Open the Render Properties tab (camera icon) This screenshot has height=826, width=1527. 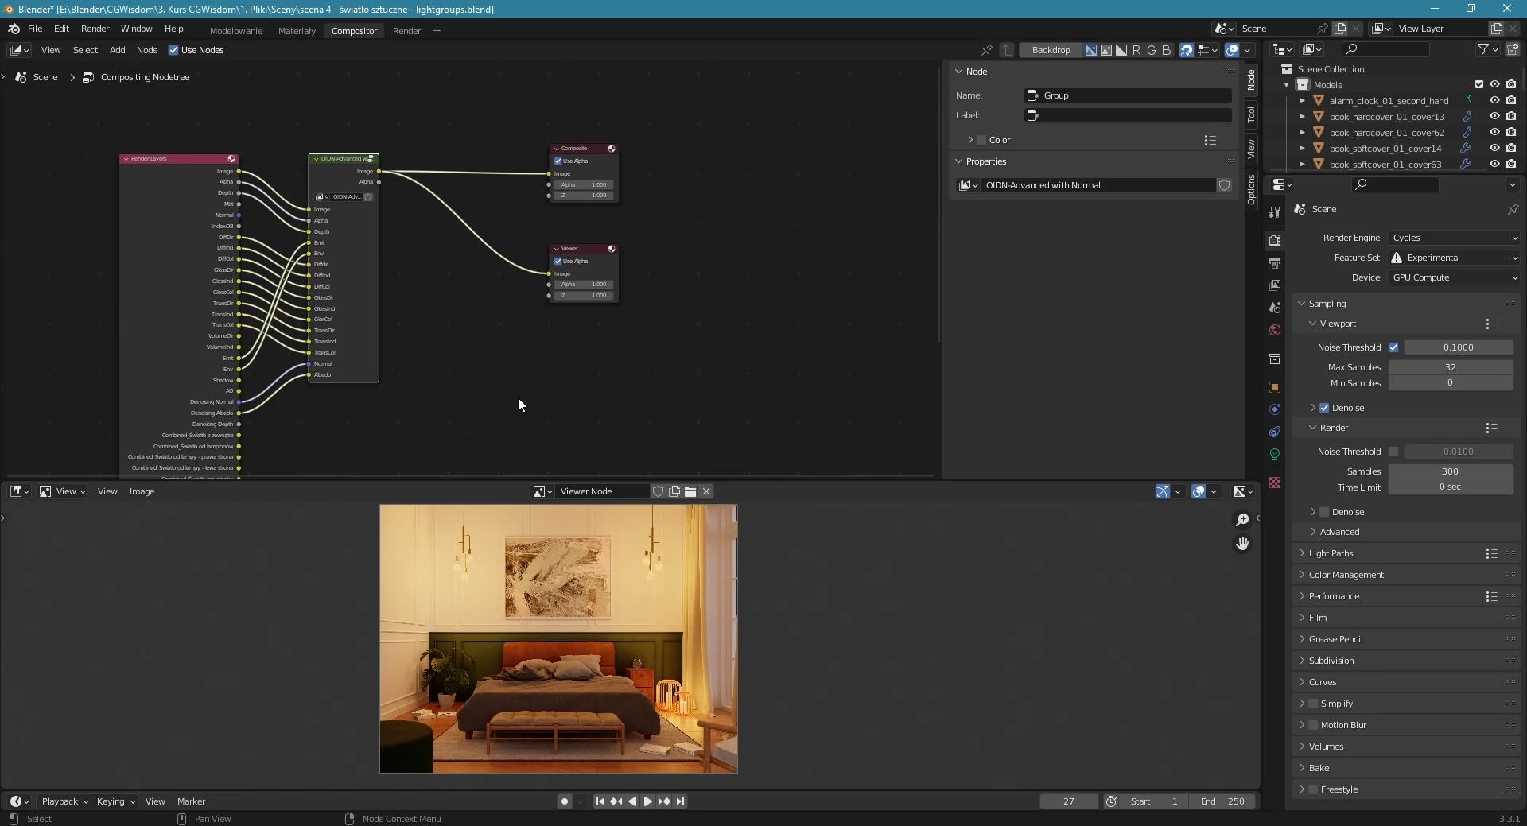[x=1276, y=240]
